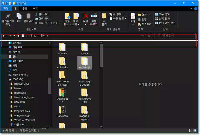Click 모두 선택 select all
The image size is (200, 135).
[x=162, y=14]
